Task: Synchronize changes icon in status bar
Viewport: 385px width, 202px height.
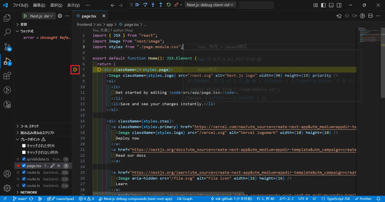Action: click(x=31, y=199)
